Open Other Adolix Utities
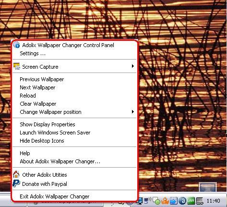This screenshot has height=207, width=227. point(74,175)
